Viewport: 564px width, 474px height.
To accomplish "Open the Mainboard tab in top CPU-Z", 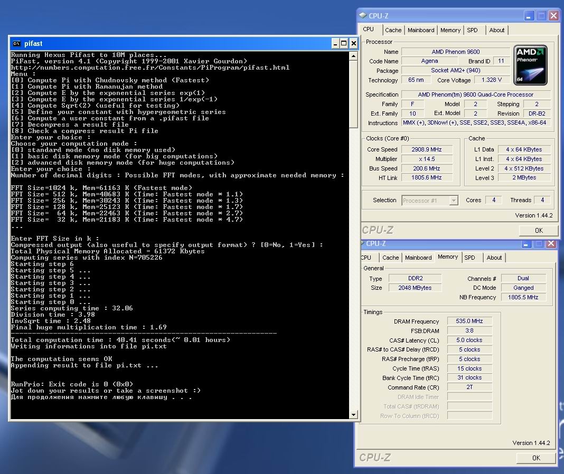I will 421,30.
